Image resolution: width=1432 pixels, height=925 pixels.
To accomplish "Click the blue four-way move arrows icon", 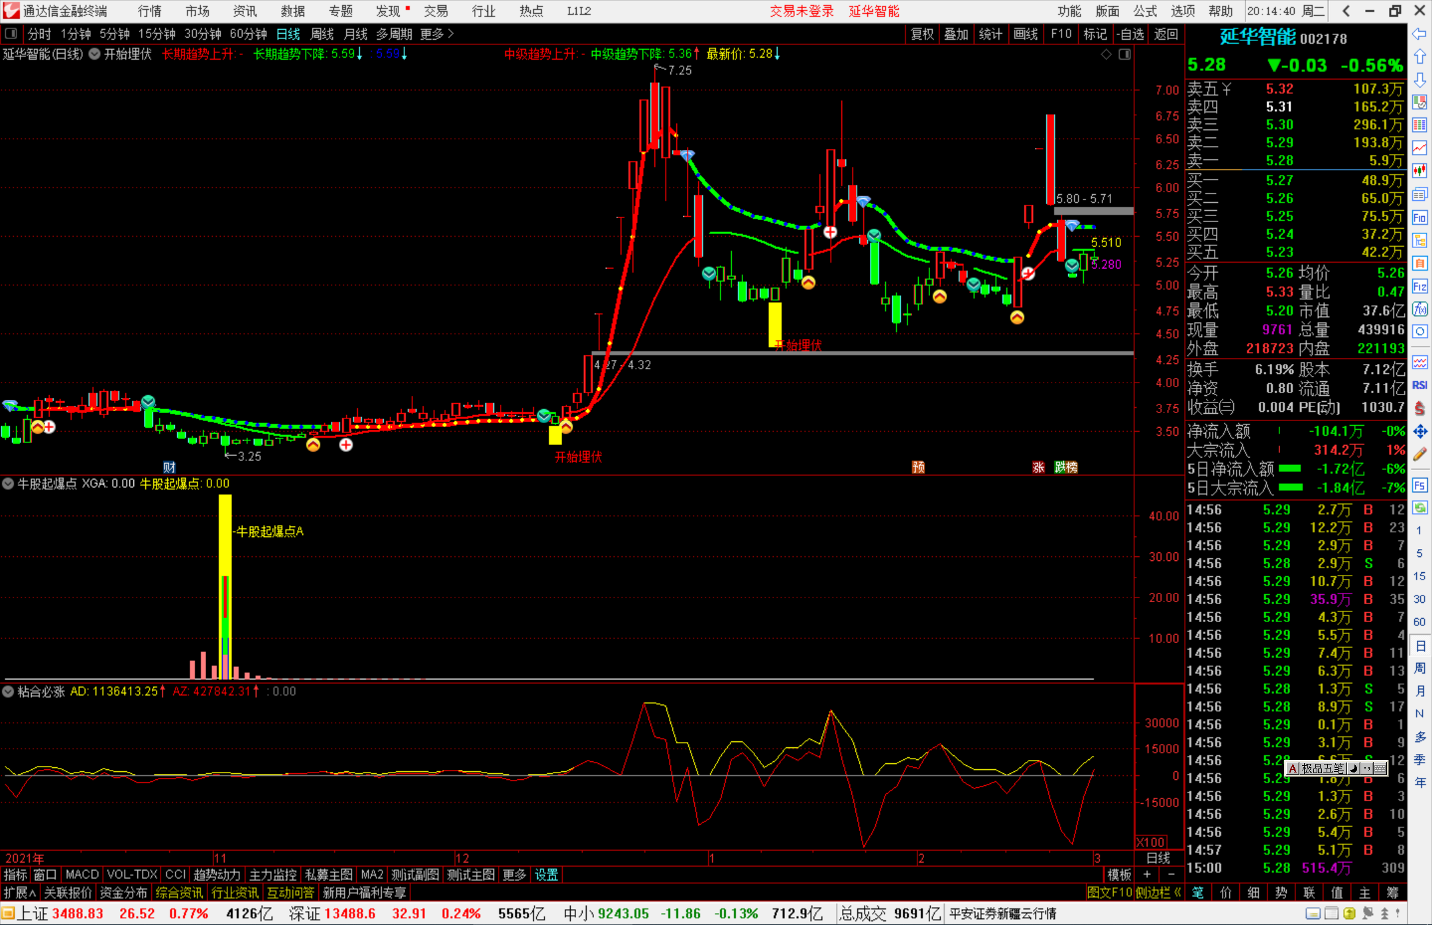I will pos(1419,432).
